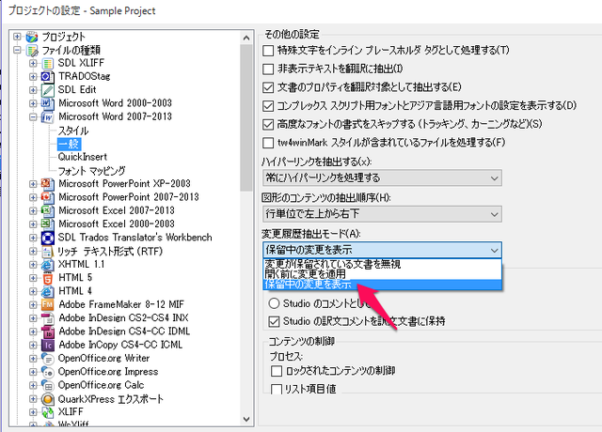This screenshot has height=432, width=602.
Task: Click the リッチ テキスト形式 (RTF) icon
Action: click(48, 252)
